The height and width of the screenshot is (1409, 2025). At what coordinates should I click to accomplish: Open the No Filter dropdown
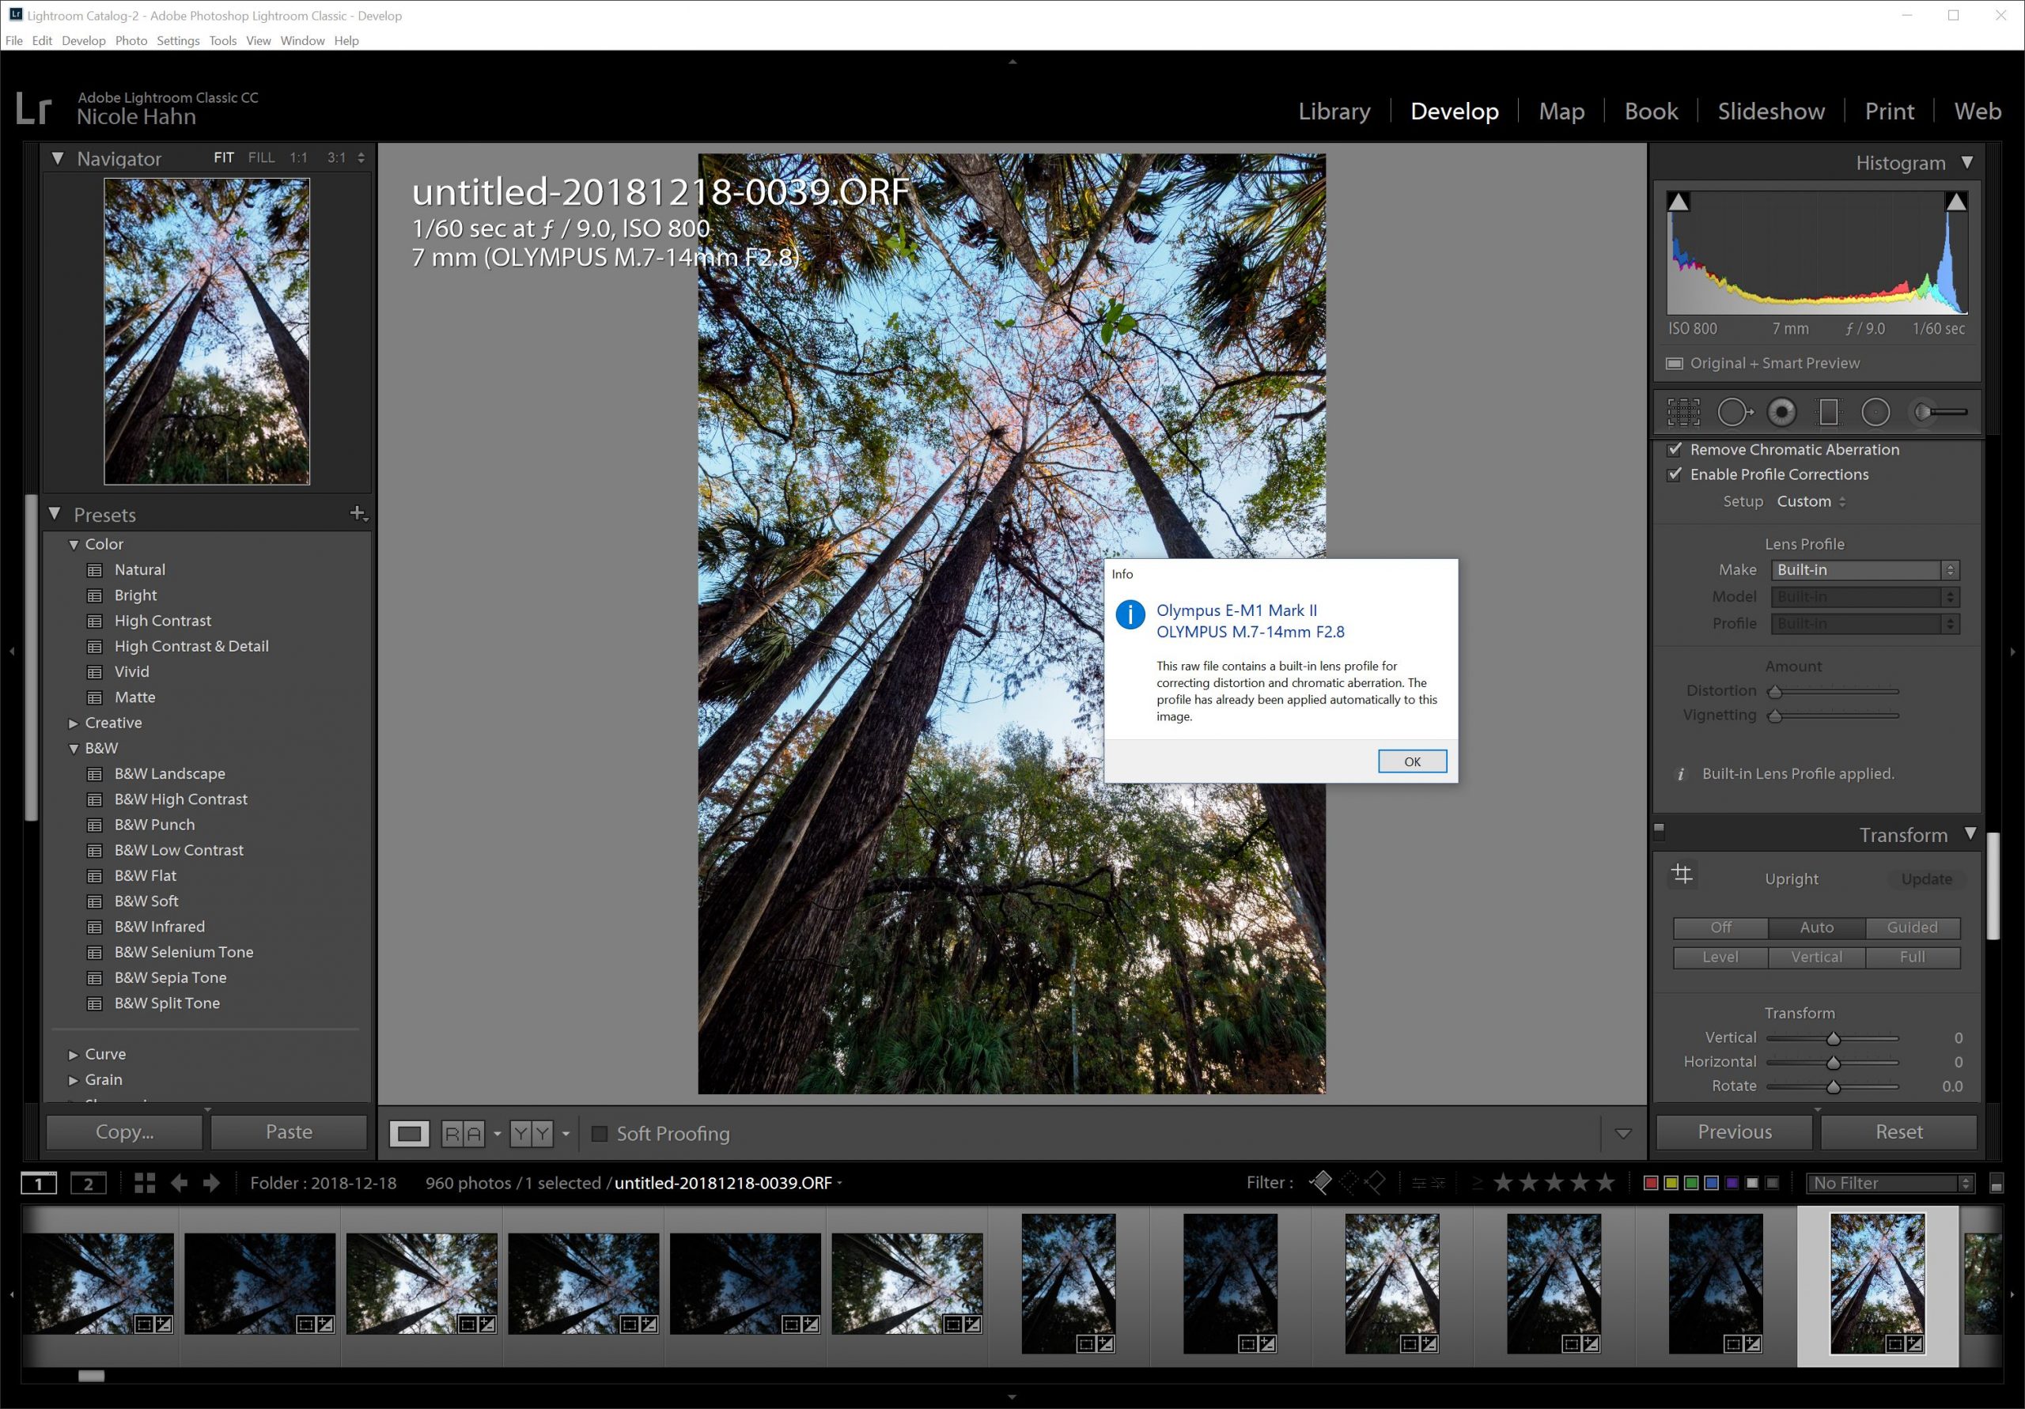click(x=1889, y=1182)
